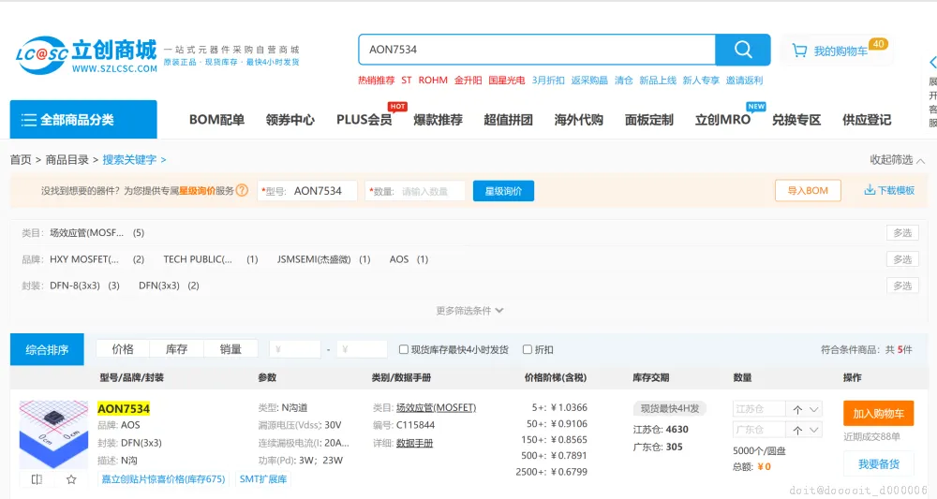Open PLUS会员 menu item
The height and width of the screenshot is (499, 937).
coord(364,120)
